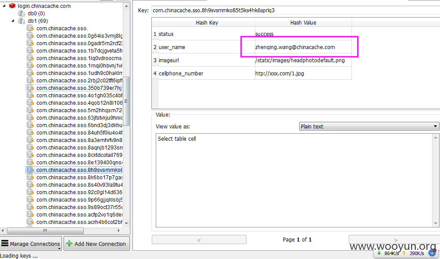Collapse the login.chinacache.com server node
Viewport: 440px width, 259px height.
(x=4, y=6)
